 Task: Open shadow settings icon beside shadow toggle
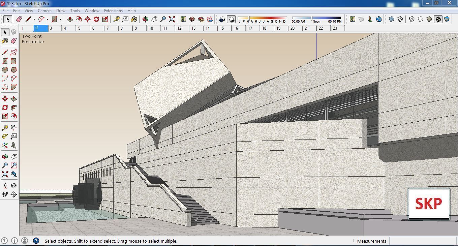[x=222, y=19]
